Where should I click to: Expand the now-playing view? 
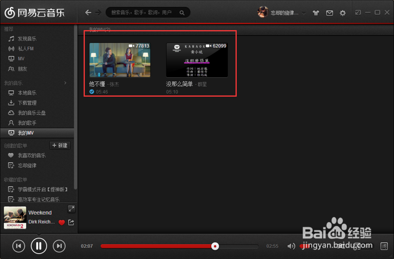(x=71, y=209)
